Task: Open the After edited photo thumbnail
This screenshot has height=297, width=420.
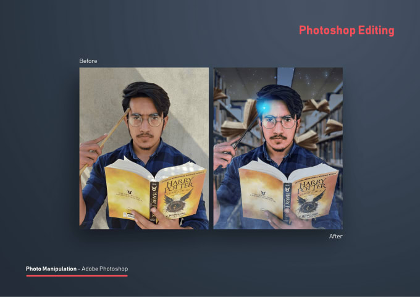Action: (x=278, y=148)
